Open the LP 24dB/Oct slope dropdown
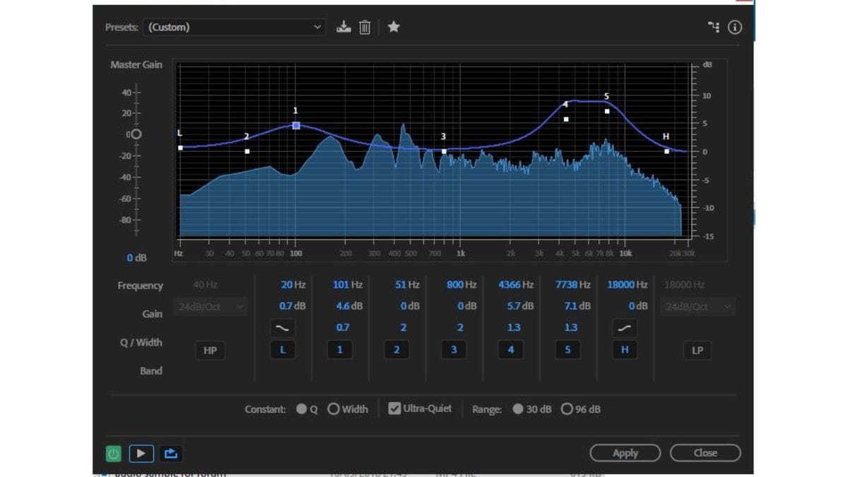848x477 pixels. click(697, 307)
